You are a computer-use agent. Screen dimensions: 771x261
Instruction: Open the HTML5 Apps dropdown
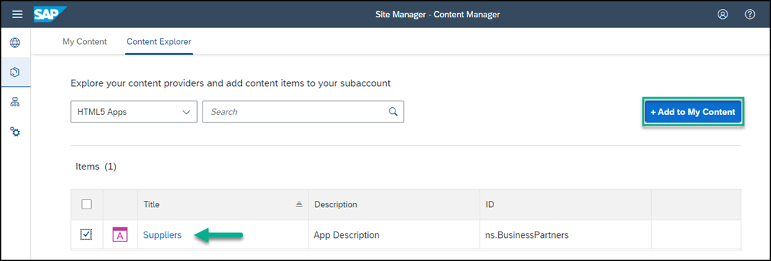click(x=134, y=112)
